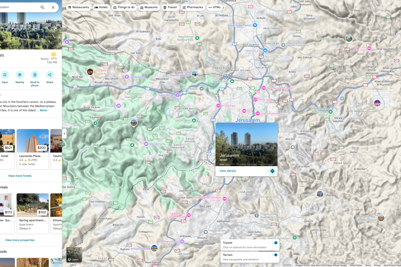Expand description with More link

click(x=43, y=110)
